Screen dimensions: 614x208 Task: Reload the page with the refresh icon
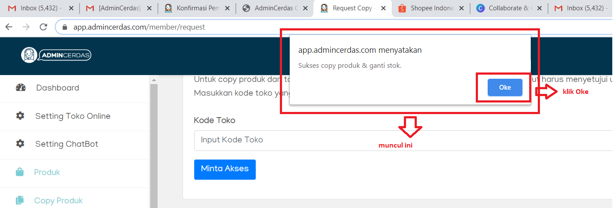tap(43, 27)
